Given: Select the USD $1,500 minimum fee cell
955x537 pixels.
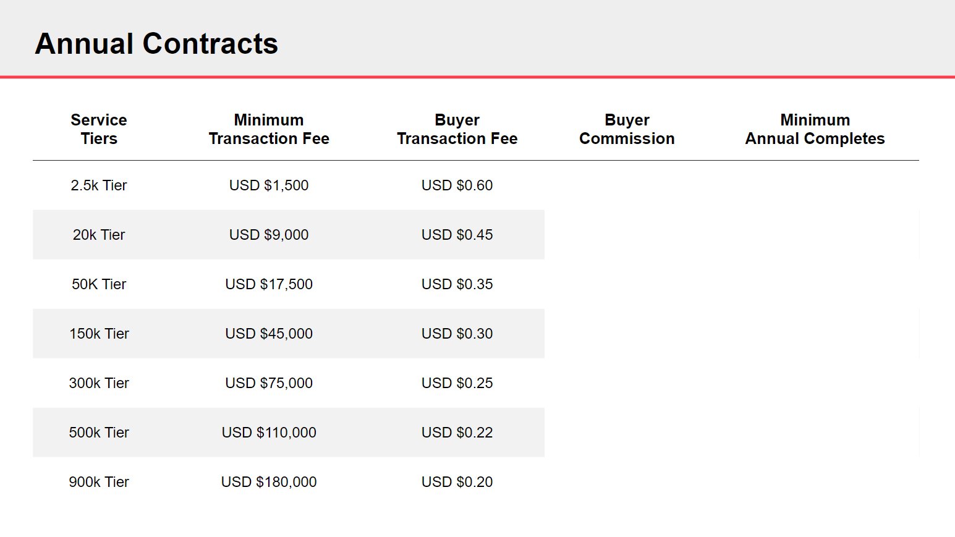Looking at the screenshot, I should point(269,185).
